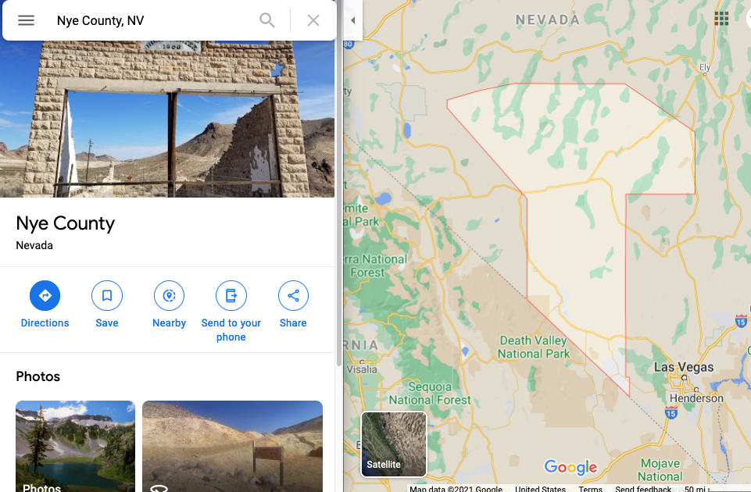Collapse the side panel arrow
The width and height of the screenshot is (751, 492).
tap(353, 20)
